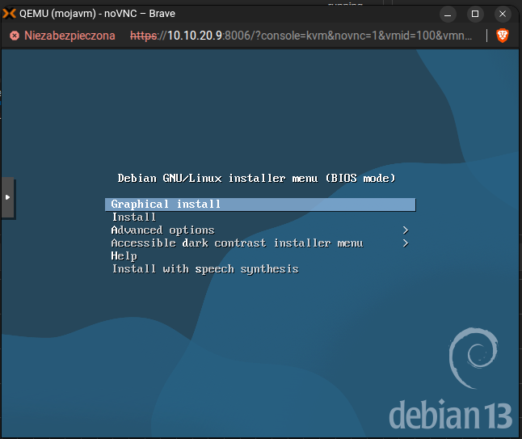Expand the Advanced options submenu arrow
The image size is (522, 439).
406,230
